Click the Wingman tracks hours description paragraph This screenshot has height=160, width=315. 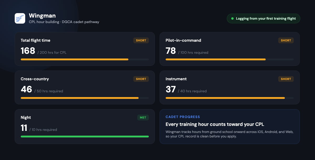tap(229, 134)
